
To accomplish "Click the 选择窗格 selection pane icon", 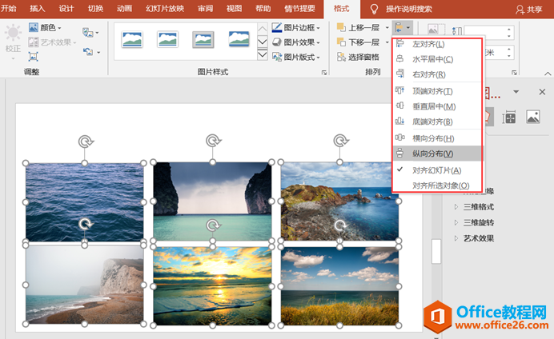I will (341, 57).
